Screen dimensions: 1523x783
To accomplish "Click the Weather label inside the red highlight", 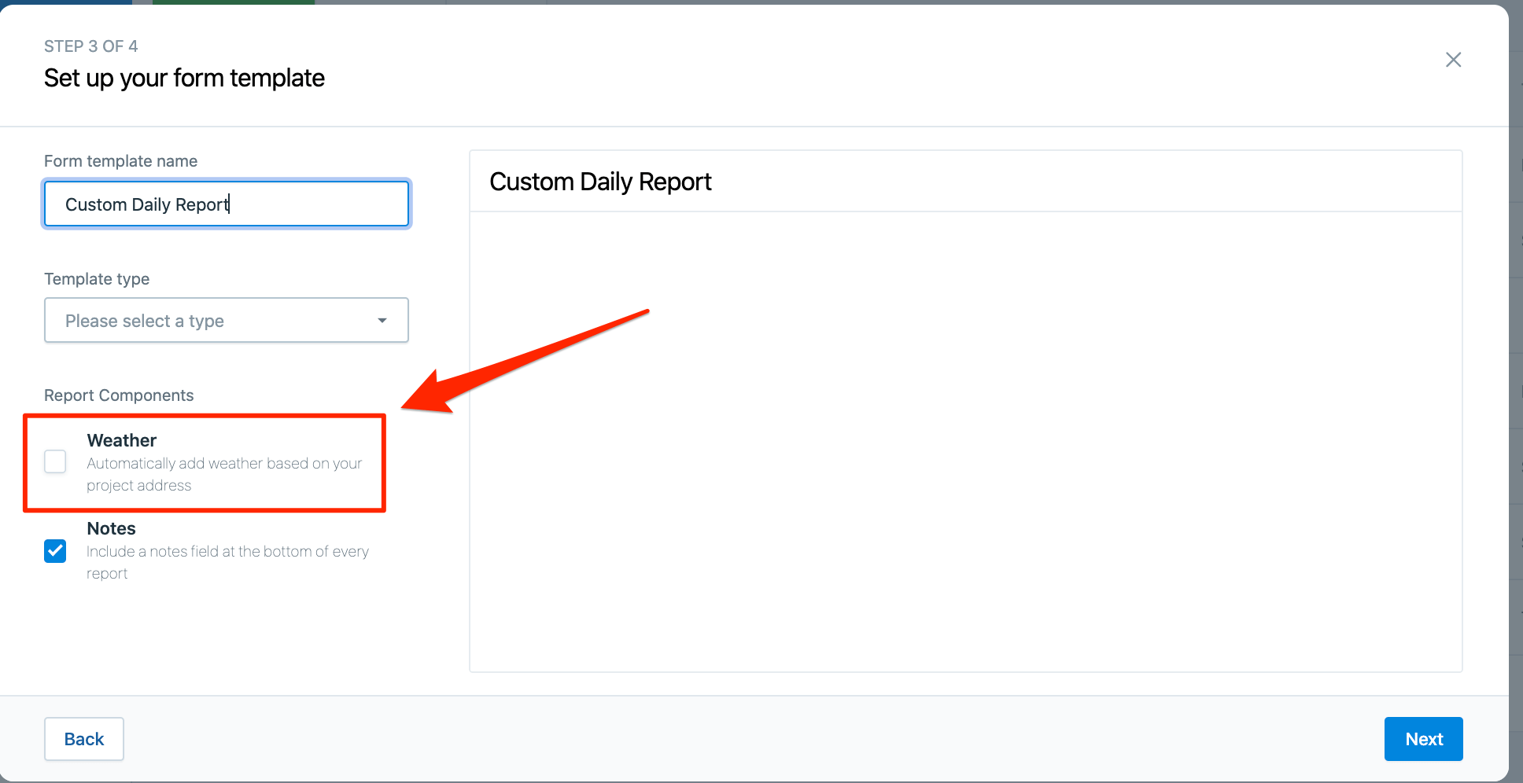I will [x=121, y=440].
